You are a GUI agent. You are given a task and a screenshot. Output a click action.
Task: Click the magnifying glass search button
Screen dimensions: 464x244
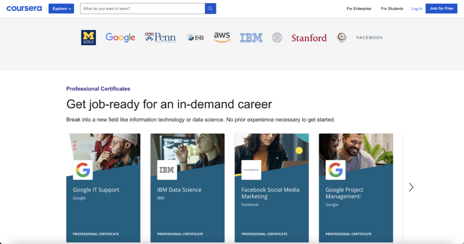(210, 9)
